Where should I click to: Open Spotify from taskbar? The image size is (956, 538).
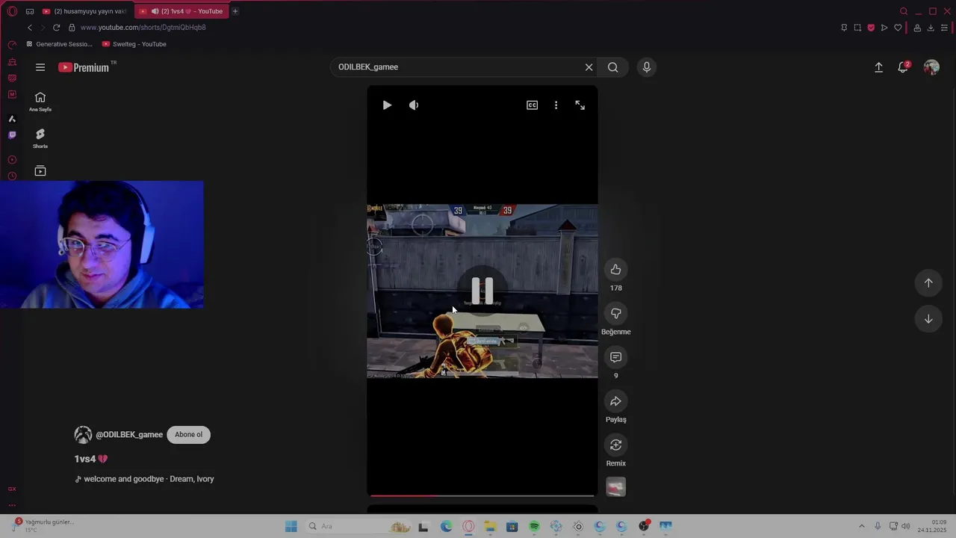point(534,526)
